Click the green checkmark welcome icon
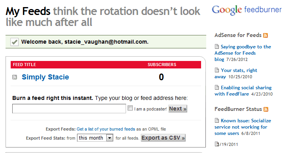 click(15, 42)
